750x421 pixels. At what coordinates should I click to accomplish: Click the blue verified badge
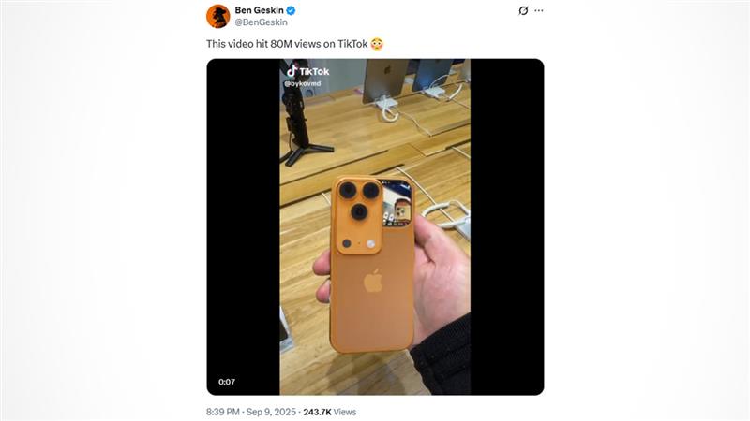pos(291,10)
